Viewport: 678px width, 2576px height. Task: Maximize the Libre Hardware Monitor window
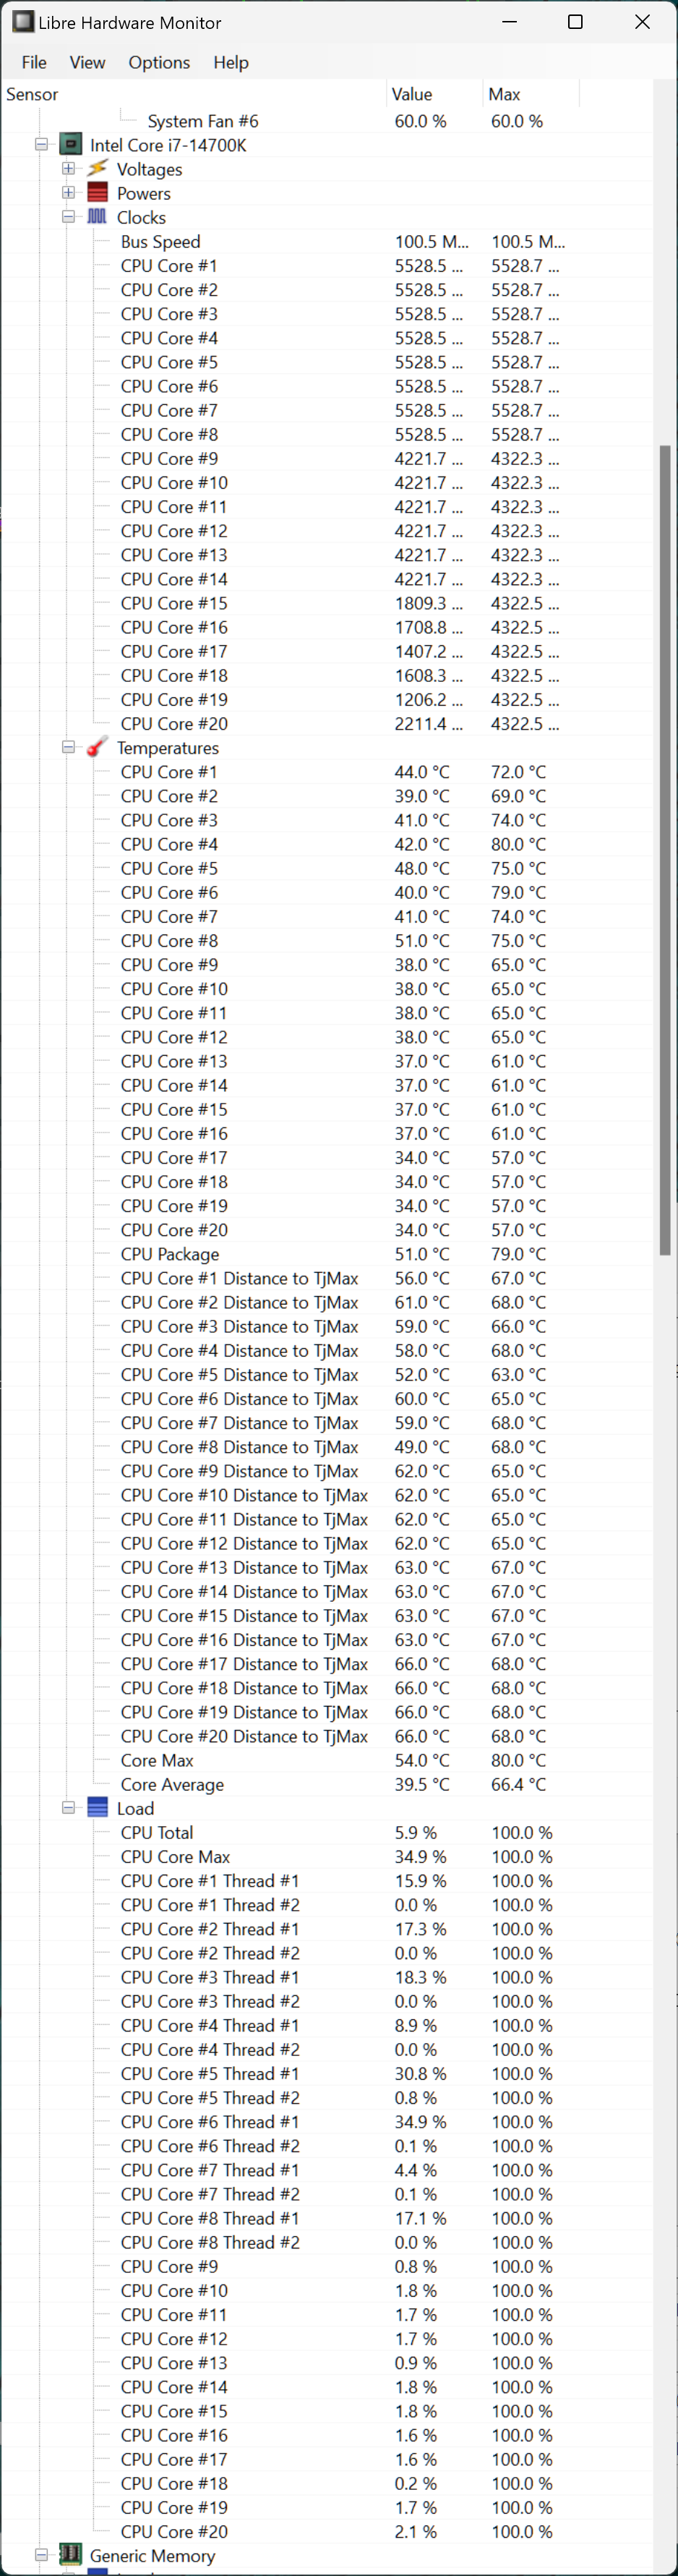(x=575, y=22)
